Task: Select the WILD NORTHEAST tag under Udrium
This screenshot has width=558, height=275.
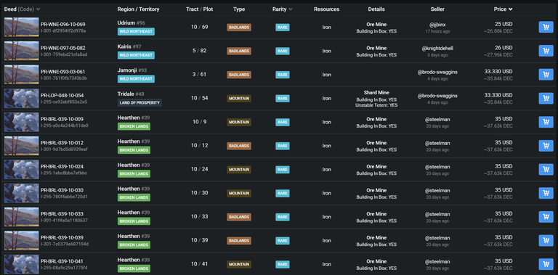Action: click(136, 32)
